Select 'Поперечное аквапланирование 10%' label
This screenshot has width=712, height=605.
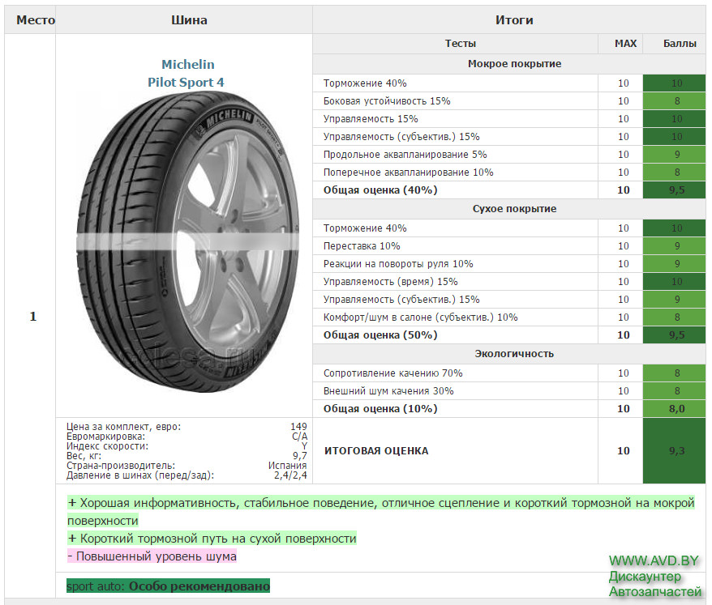click(408, 173)
